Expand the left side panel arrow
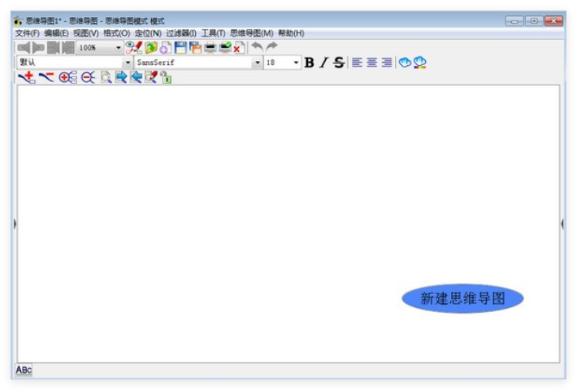This screenshot has height=390, width=577. 15,223
